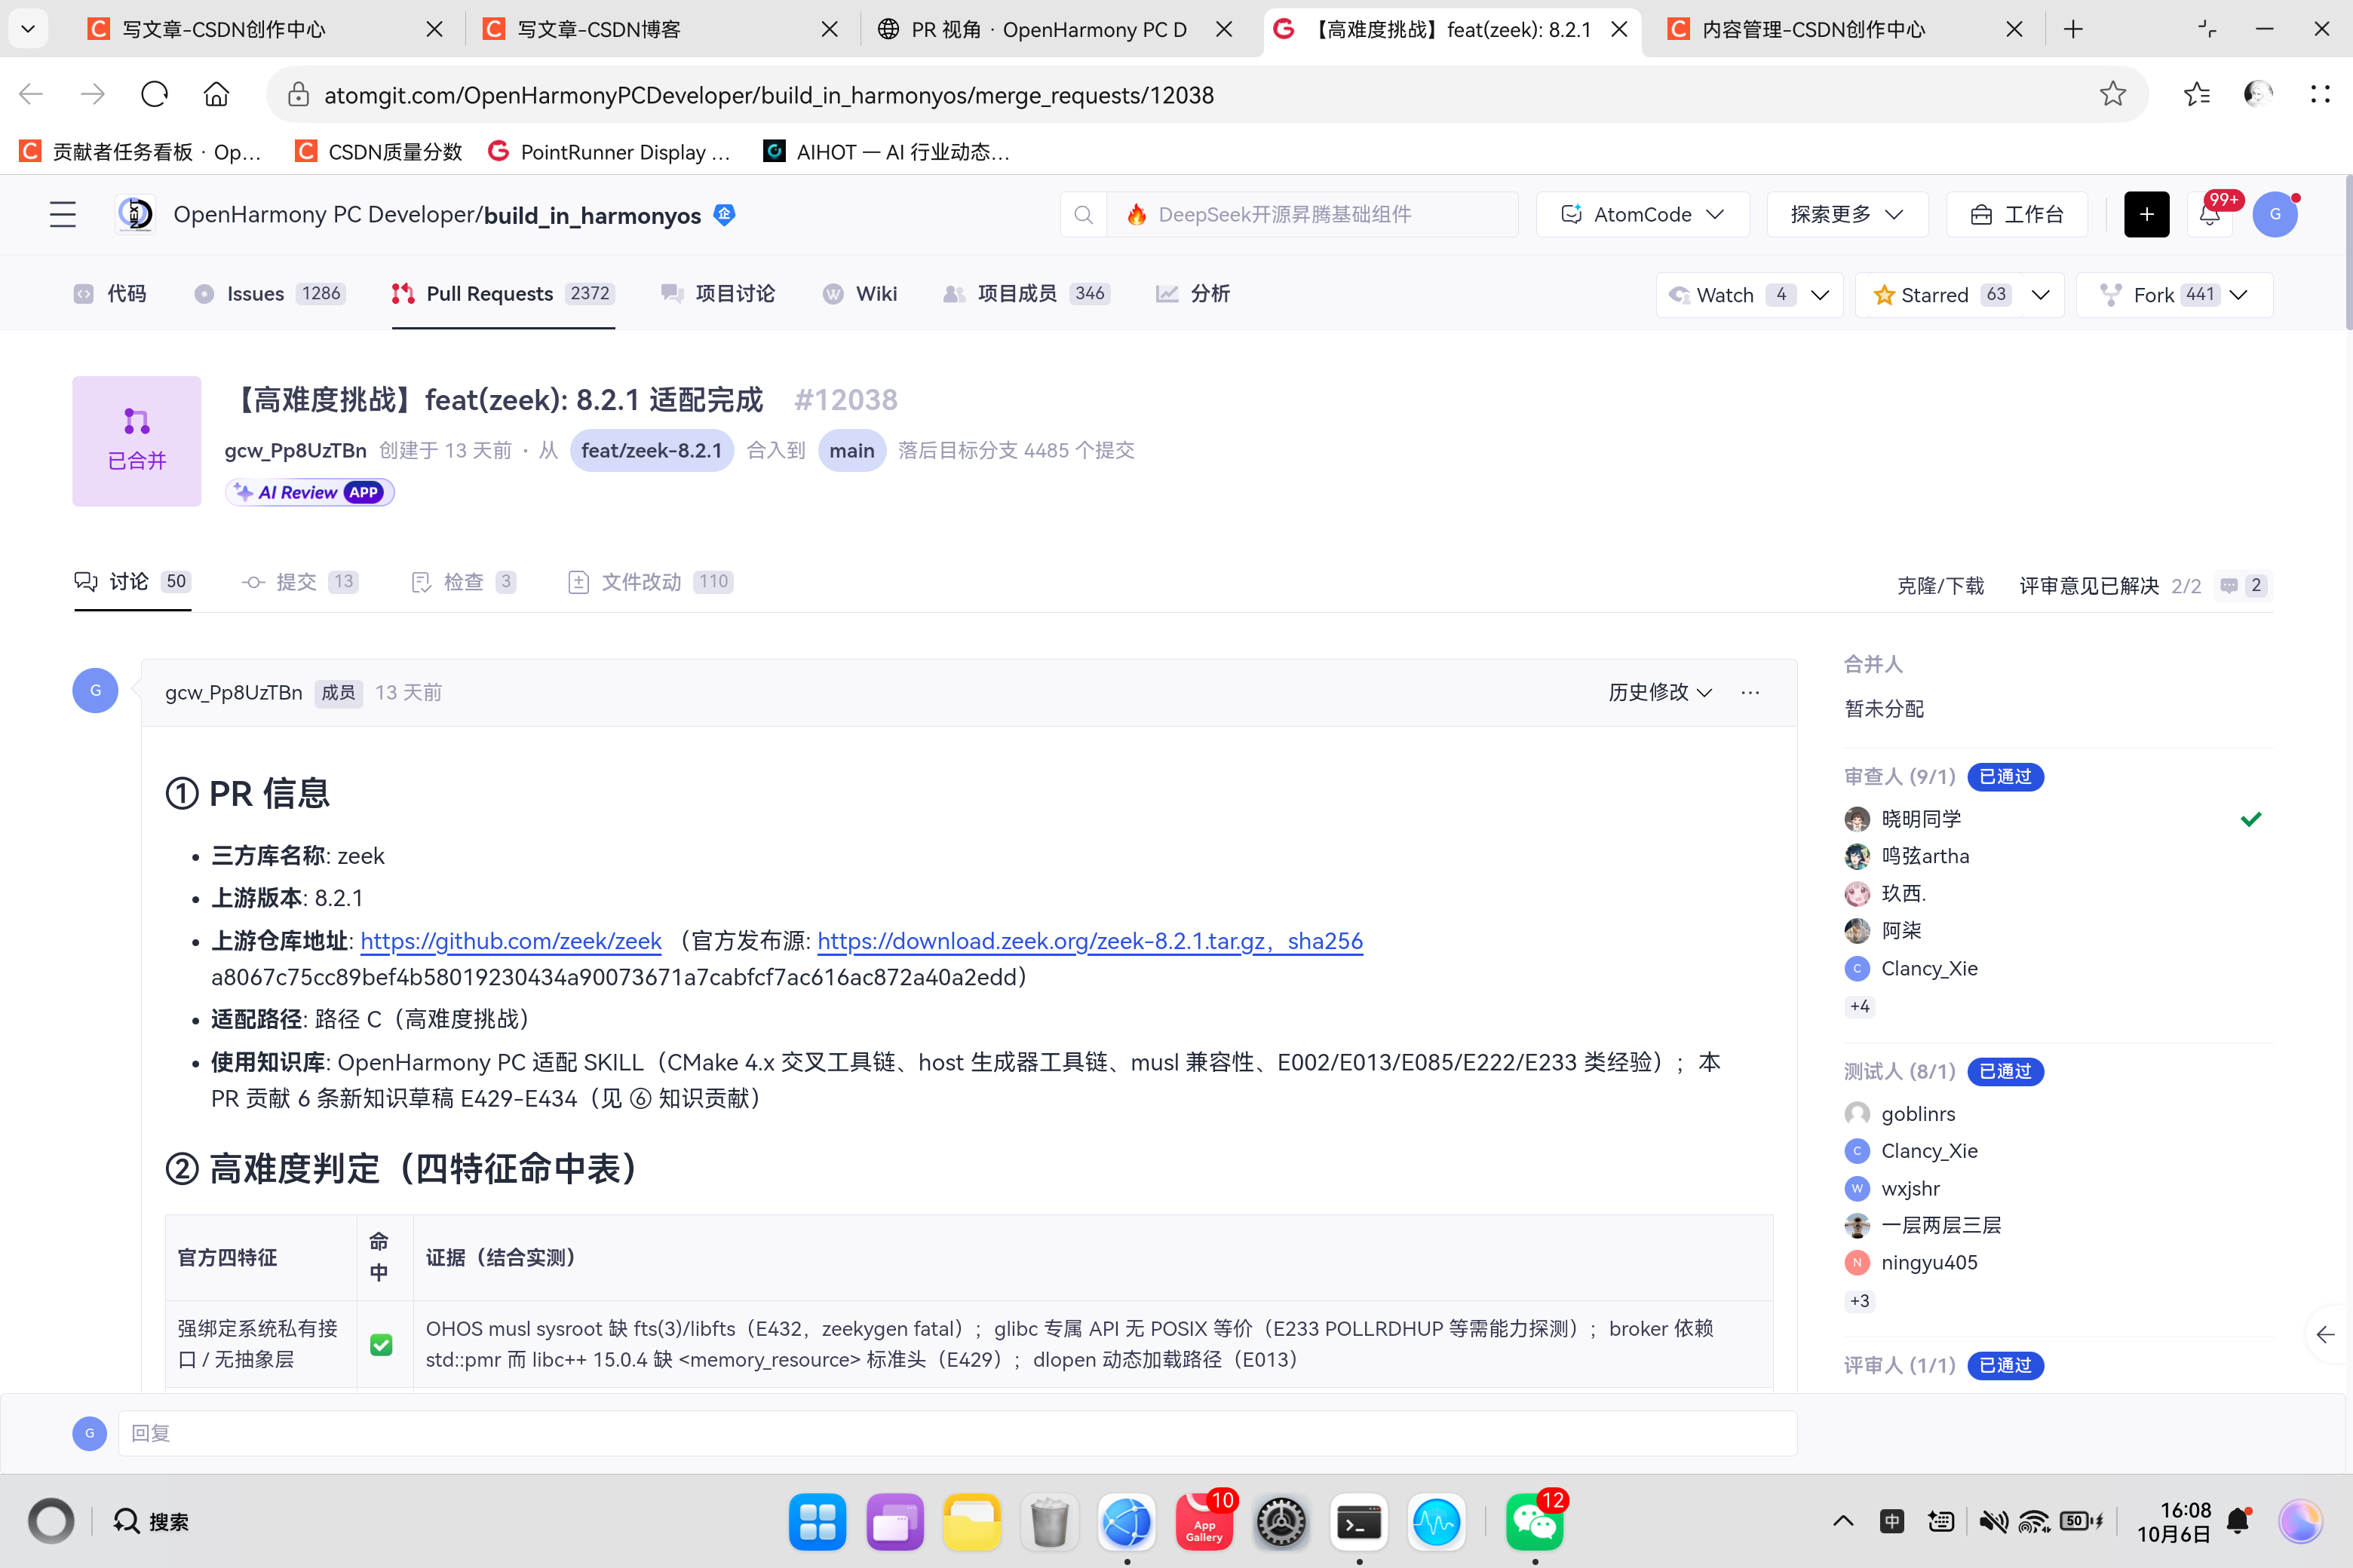Open the 项目成员 tab
Image resolution: width=2353 pixels, height=1568 pixels.
pyautogui.click(x=1026, y=294)
